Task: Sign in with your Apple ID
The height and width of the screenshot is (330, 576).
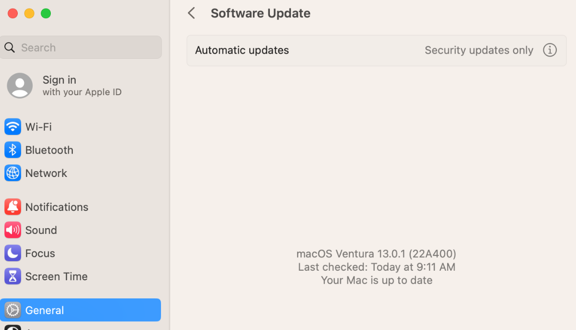Action: [82, 86]
